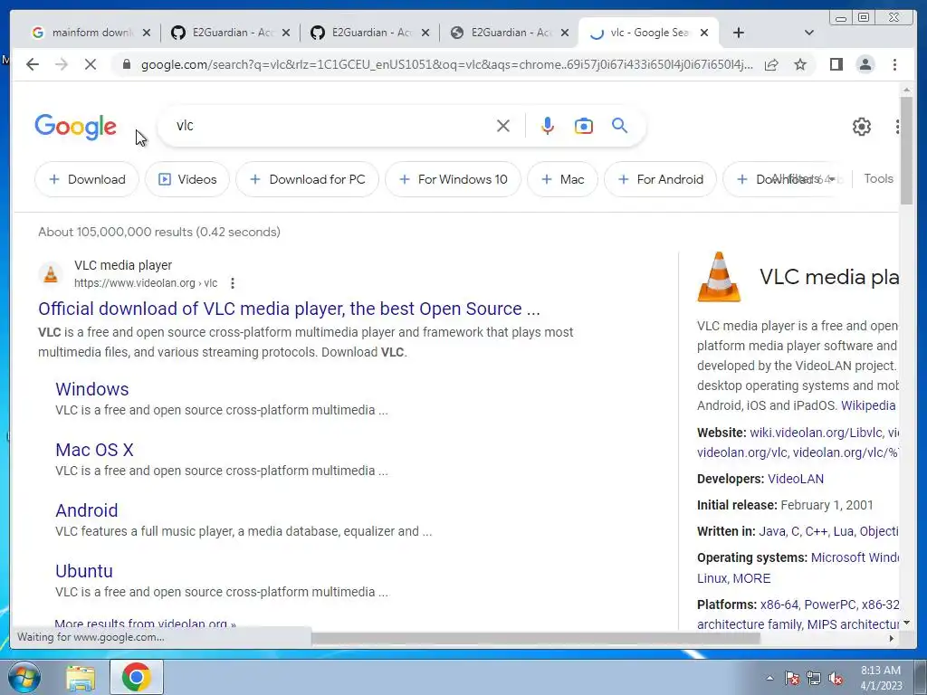
Task: Click the large VLC cone image in knowledge panel
Action: tap(719, 277)
